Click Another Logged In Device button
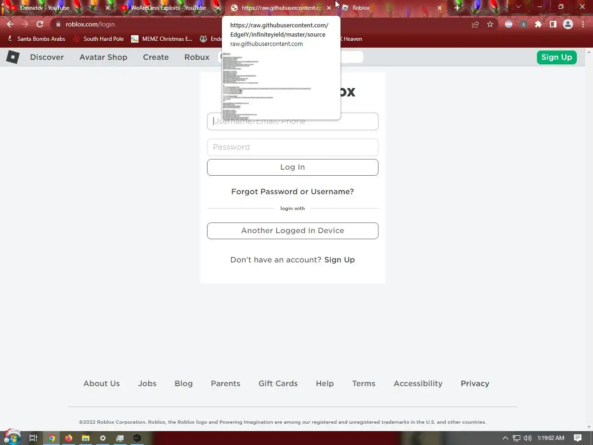The width and height of the screenshot is (593, 445). [292, 231]
